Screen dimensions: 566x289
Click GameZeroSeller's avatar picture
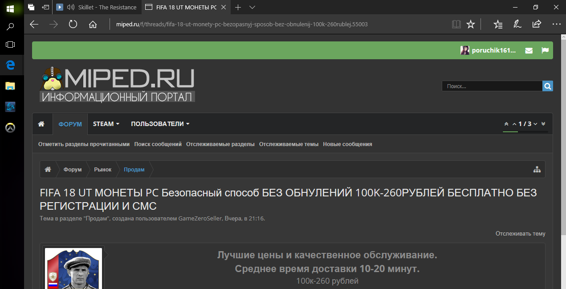coord(74,269)
